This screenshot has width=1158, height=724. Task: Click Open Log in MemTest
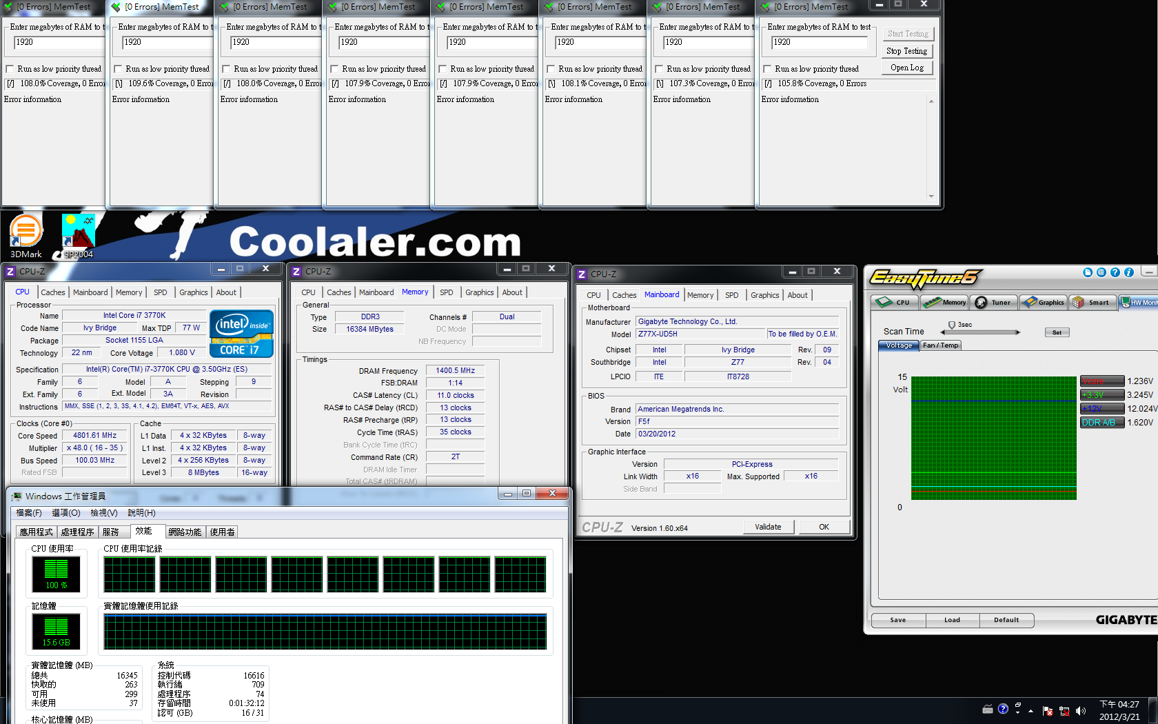906,68
